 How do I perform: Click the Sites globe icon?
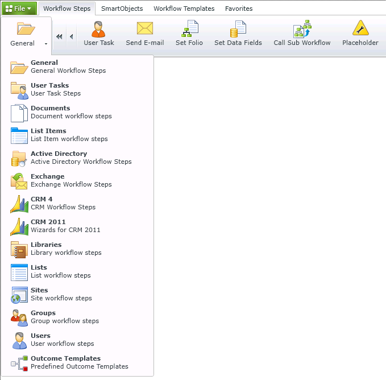coord(19,295)
